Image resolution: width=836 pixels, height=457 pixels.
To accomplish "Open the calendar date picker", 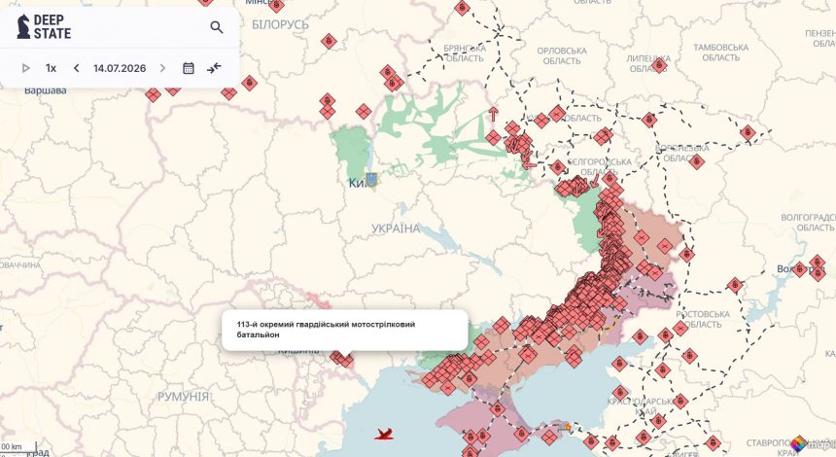I will click(x=189, y=68).
